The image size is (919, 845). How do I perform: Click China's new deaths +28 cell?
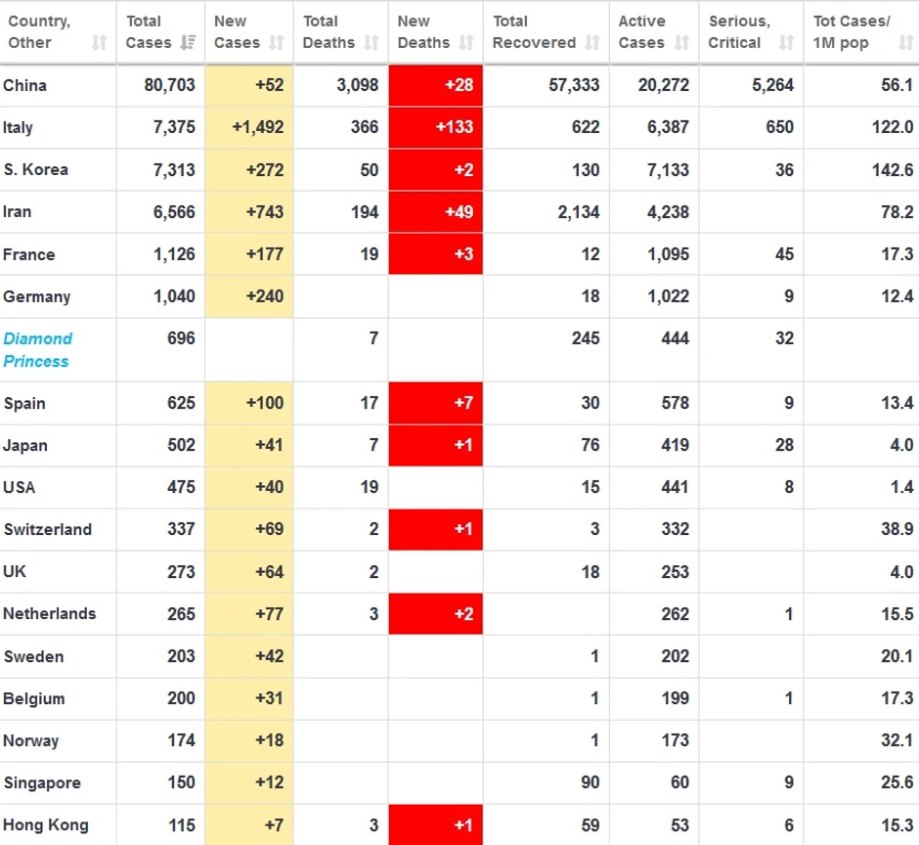point(436,85)
